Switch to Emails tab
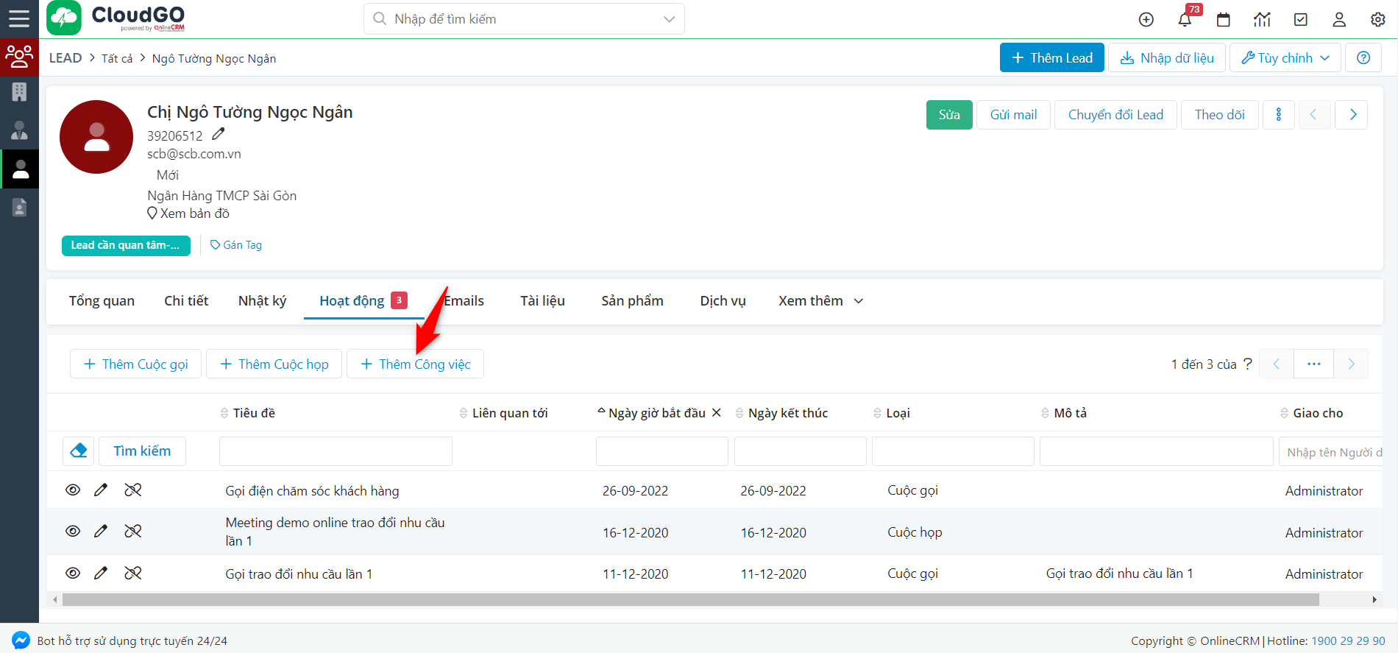The image size is (1398, 653). [464, 300]
